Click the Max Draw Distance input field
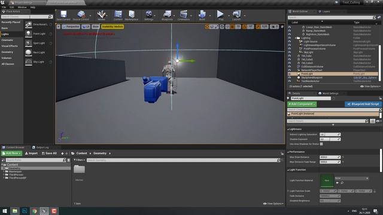Viewport: 383px width, 215px height. (330, 157)
